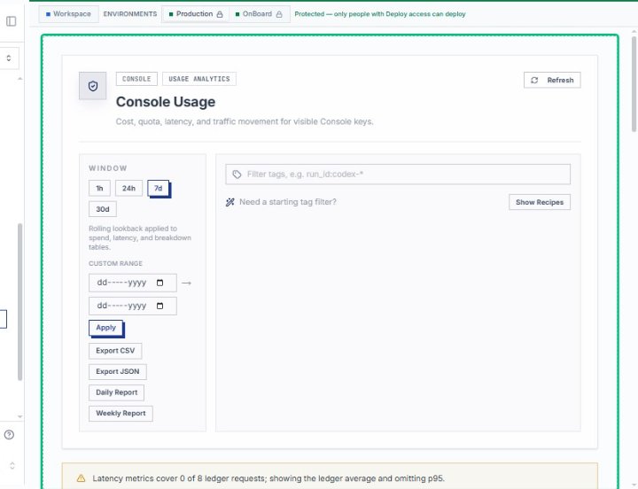This screenshot has height=489, width=638.
Task: Click the left sidebar scrollbar thumb
Action: pyautogui.click(x=19, y=302)
